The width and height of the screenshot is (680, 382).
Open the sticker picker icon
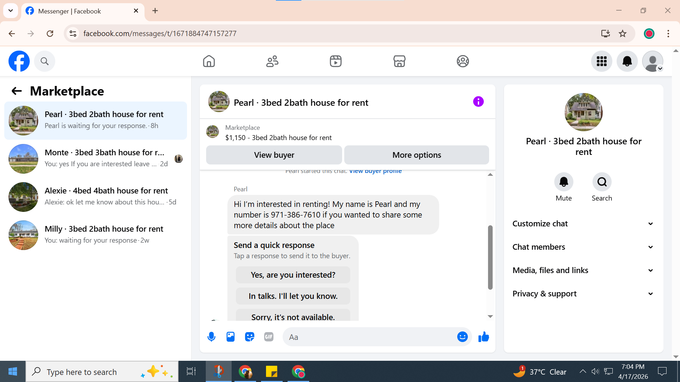coord(250,337)
